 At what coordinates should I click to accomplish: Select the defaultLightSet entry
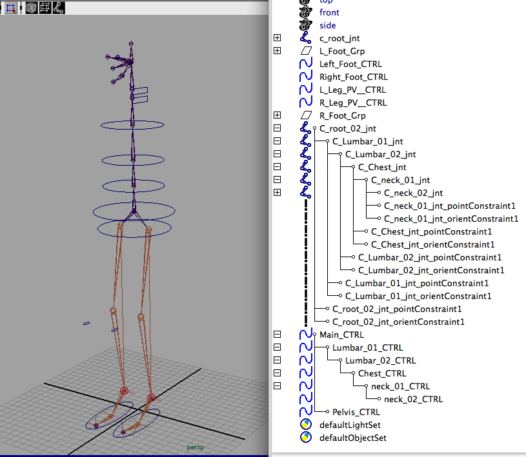click(350, 425)
